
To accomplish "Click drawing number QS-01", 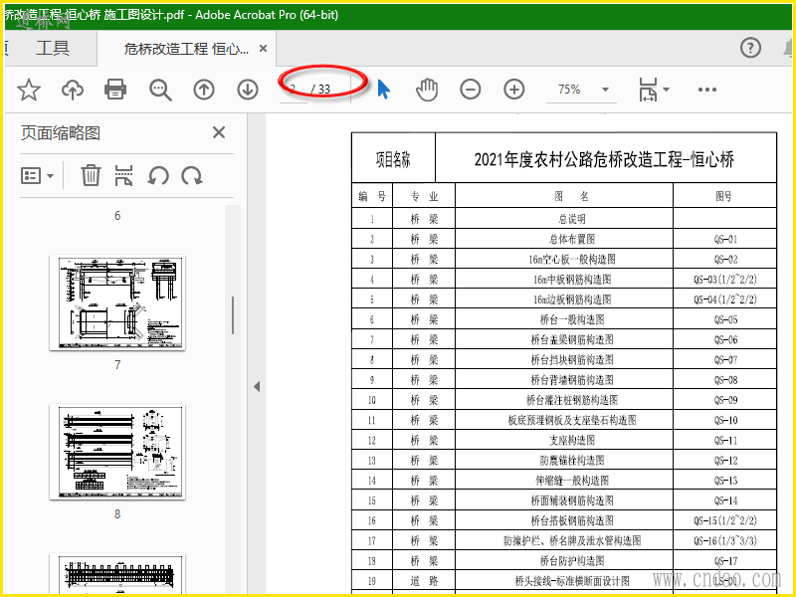I will pos(726,239).
